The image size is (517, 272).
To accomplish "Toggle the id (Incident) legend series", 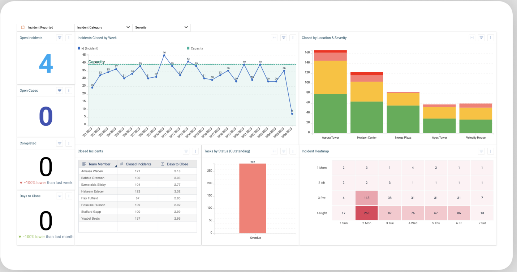I will coord(88,48).
